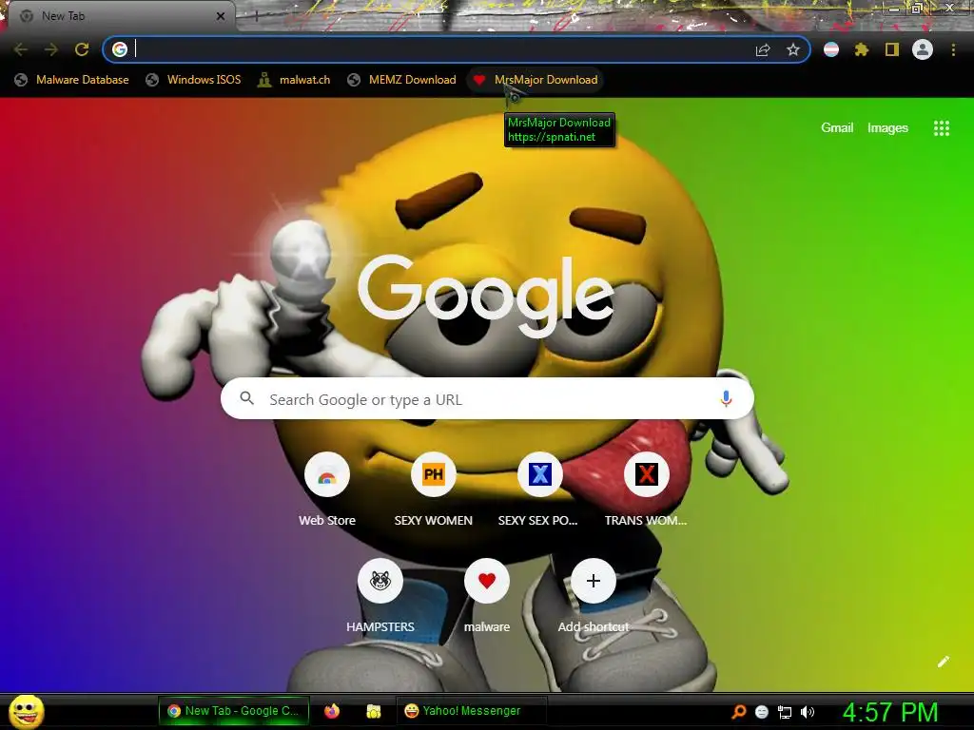The image size is (974, 730).
Task: Launch Firefox from the taskbar
Action: pyautogui.click(x=332, y=711)
